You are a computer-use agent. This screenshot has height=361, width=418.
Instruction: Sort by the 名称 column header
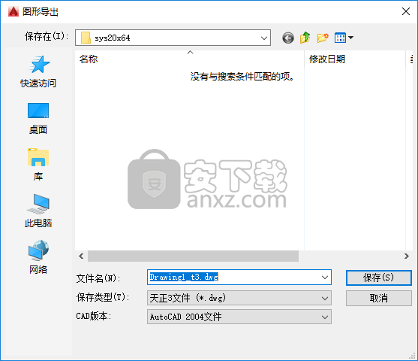coord(189,59)
